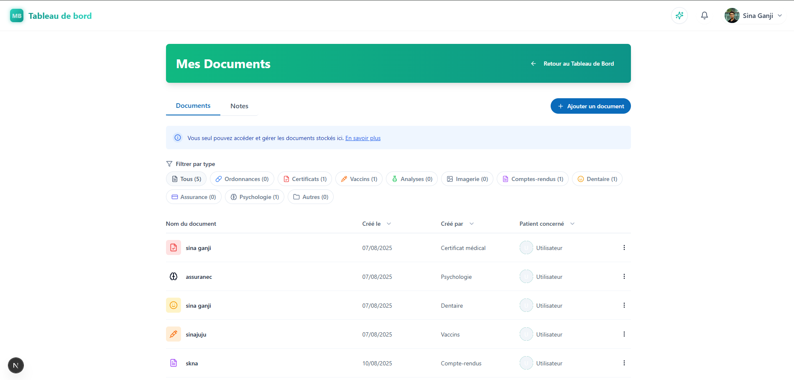
Task: Filter by Comptes-rendus (1)
Action: point(533,179)
